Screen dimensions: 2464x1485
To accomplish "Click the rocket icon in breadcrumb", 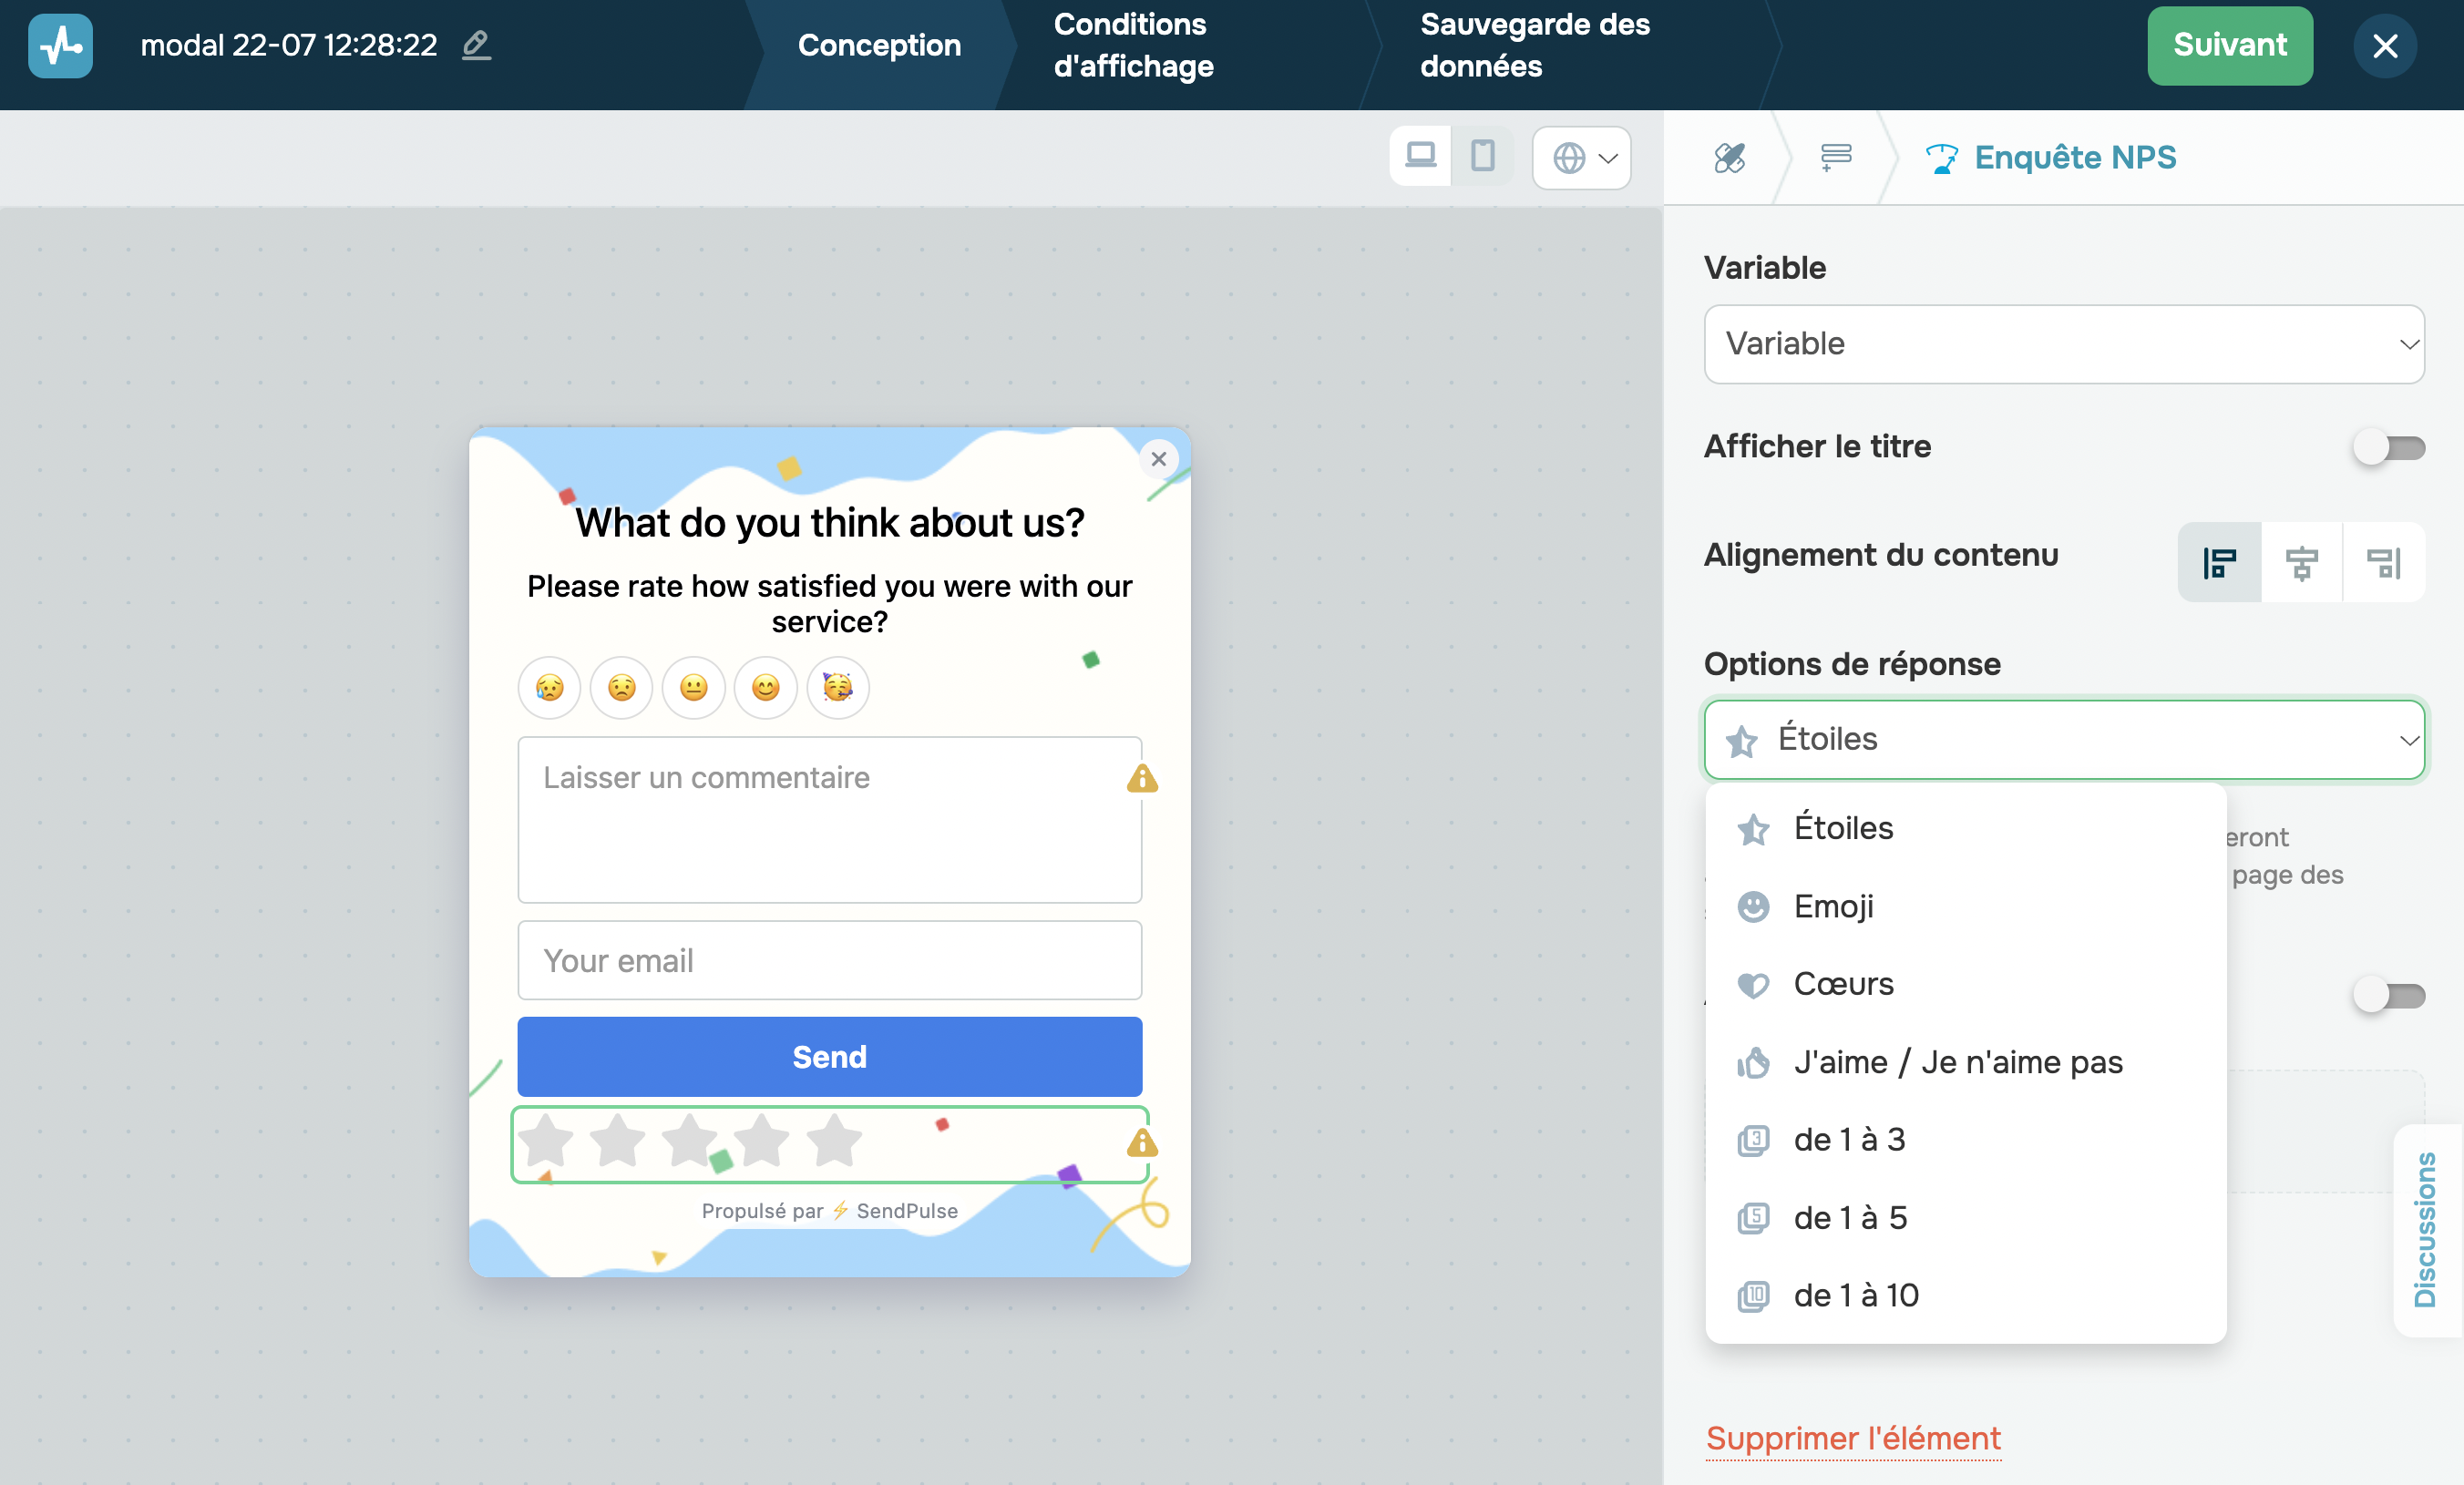I will [1729, 157].
